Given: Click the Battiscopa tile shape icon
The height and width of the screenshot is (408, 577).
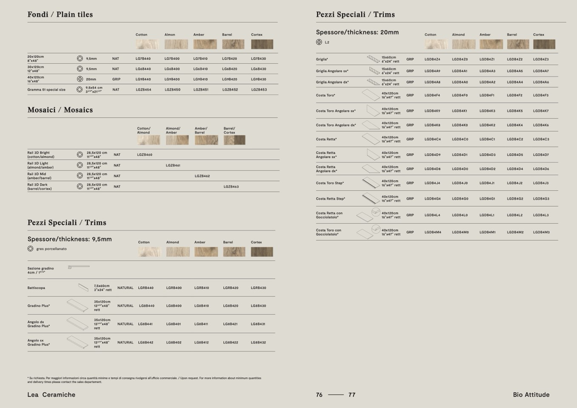Looking at the screenshot, I should [83, 288].
